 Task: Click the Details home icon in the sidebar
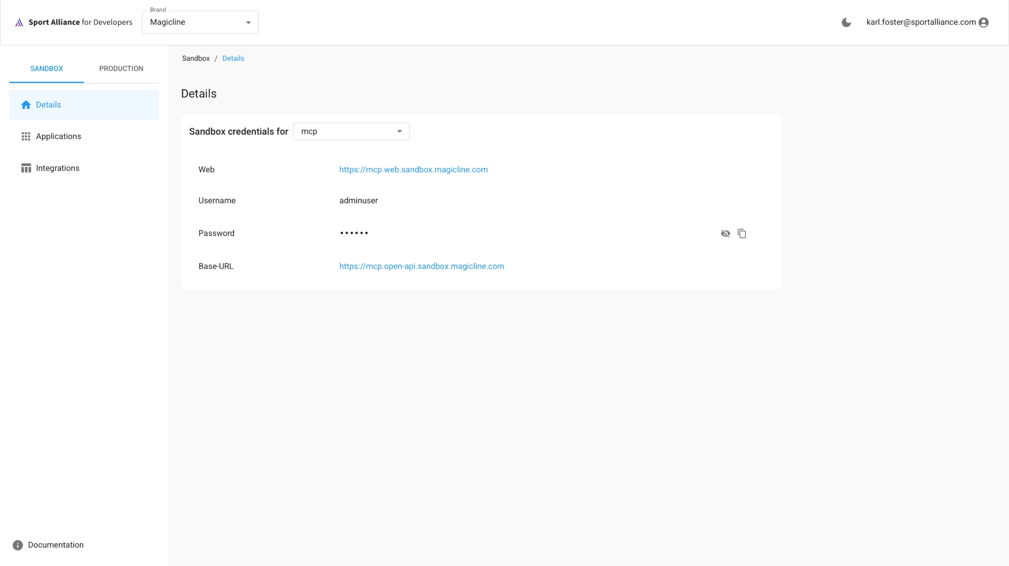coord(26,105)
